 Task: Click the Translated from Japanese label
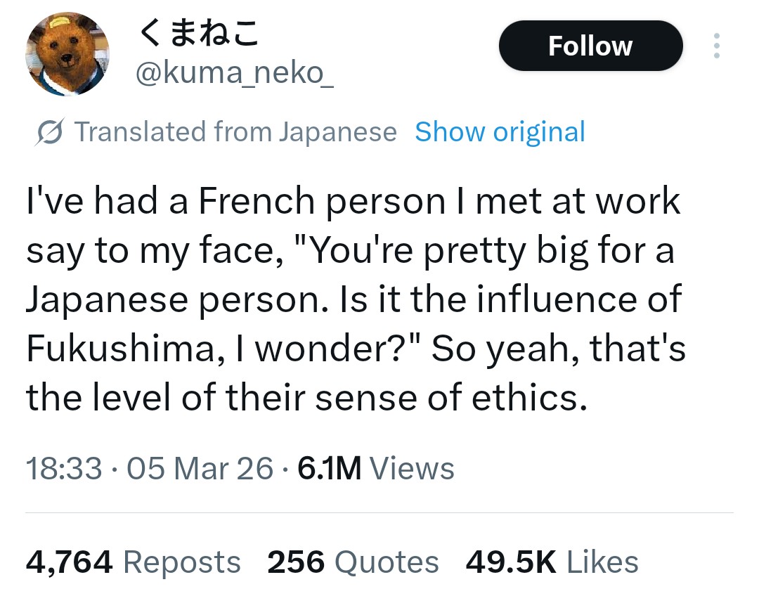pyautogui.click(x=235, y=132)
